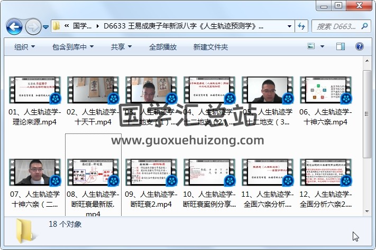
Task: Click the vertical scrollbar down arrow
Action: pos(368,210)
